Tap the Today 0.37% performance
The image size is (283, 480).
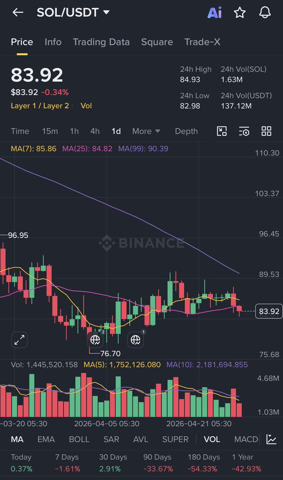21,463
